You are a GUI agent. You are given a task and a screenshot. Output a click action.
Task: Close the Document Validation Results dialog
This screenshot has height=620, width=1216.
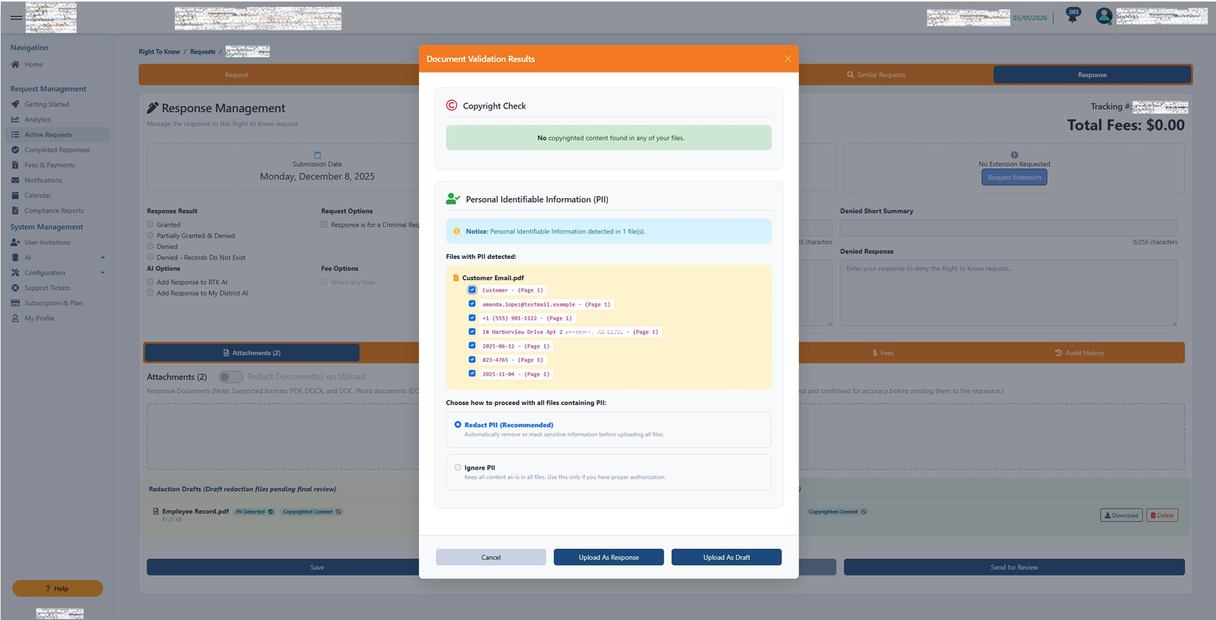(x=788, y=58)
